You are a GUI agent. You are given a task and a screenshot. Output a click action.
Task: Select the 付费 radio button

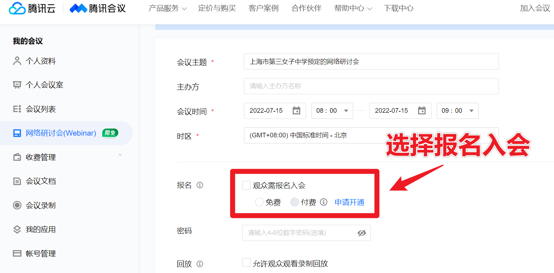(x=295, y=202)
